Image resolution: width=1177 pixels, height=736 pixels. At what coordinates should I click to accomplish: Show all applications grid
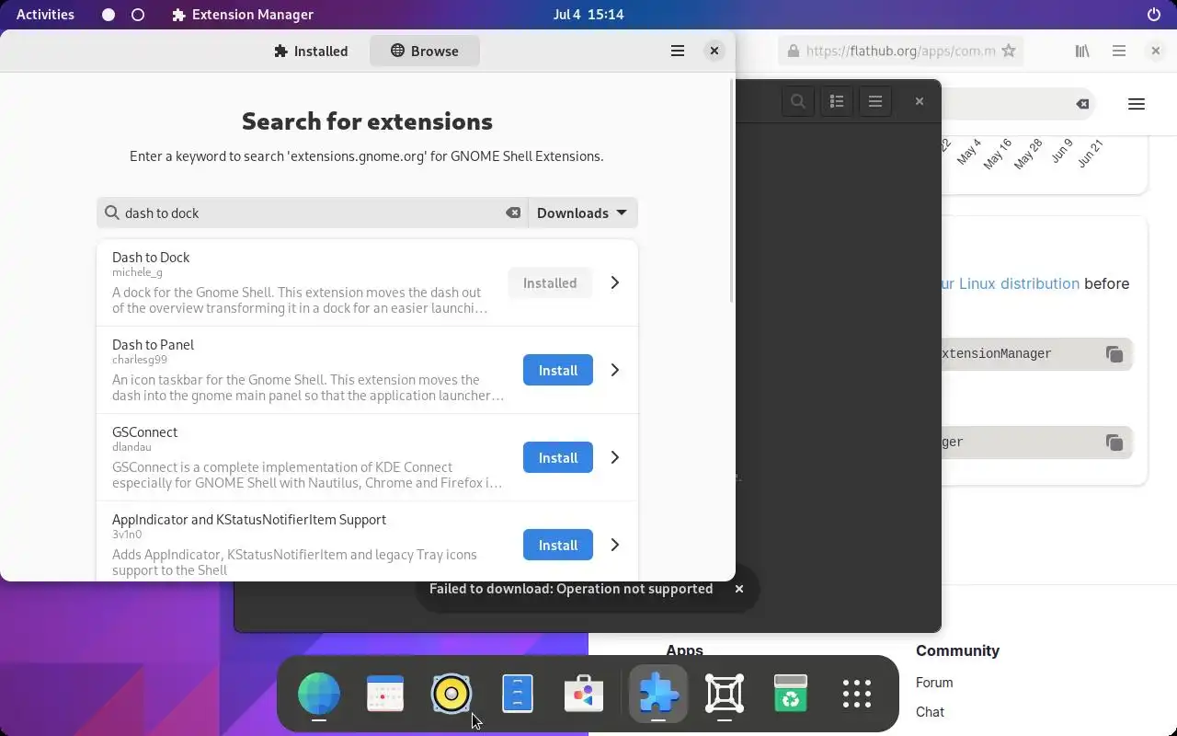point(857,694)
